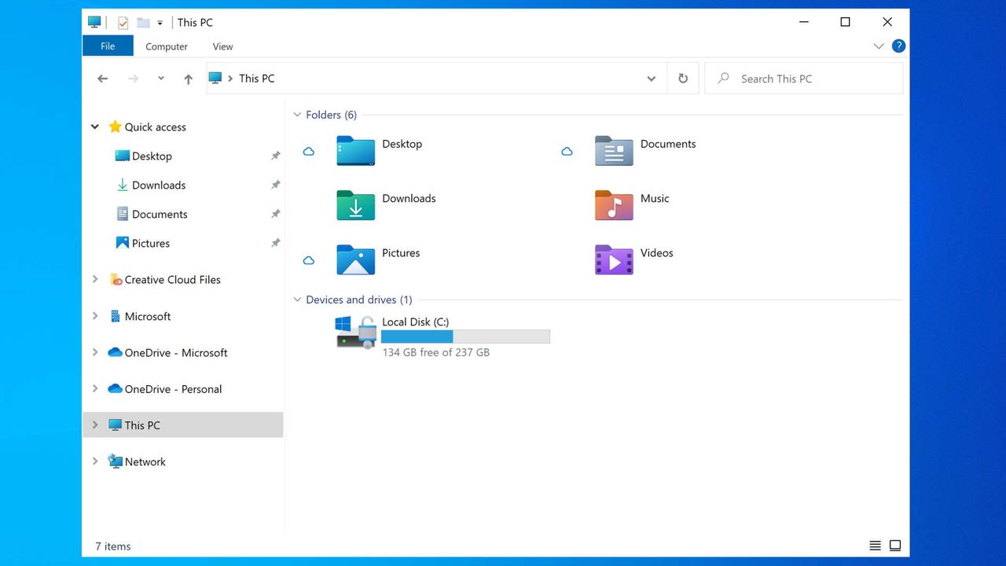
Task: Open the purple Videos folder icon
Action: [x=614, y=259]
